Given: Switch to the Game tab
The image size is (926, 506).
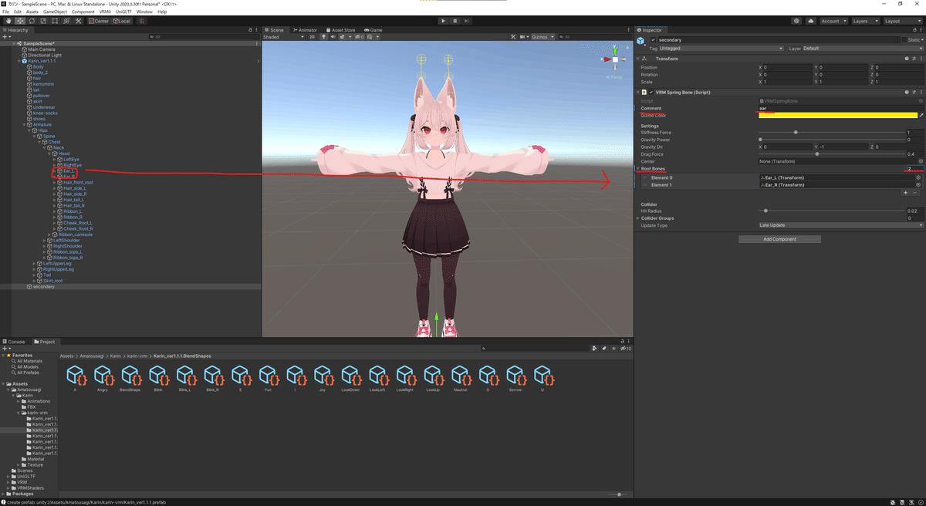Looking at the screenshot, I should tap(374, 30).
